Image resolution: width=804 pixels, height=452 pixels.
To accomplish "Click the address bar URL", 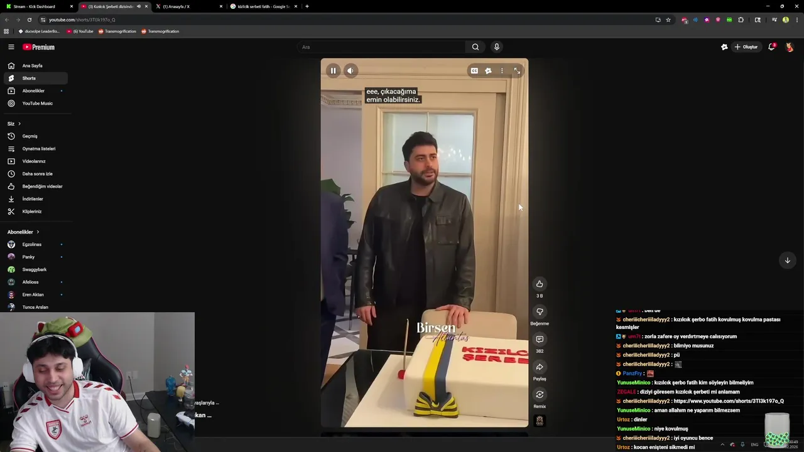I will (82, 19).
